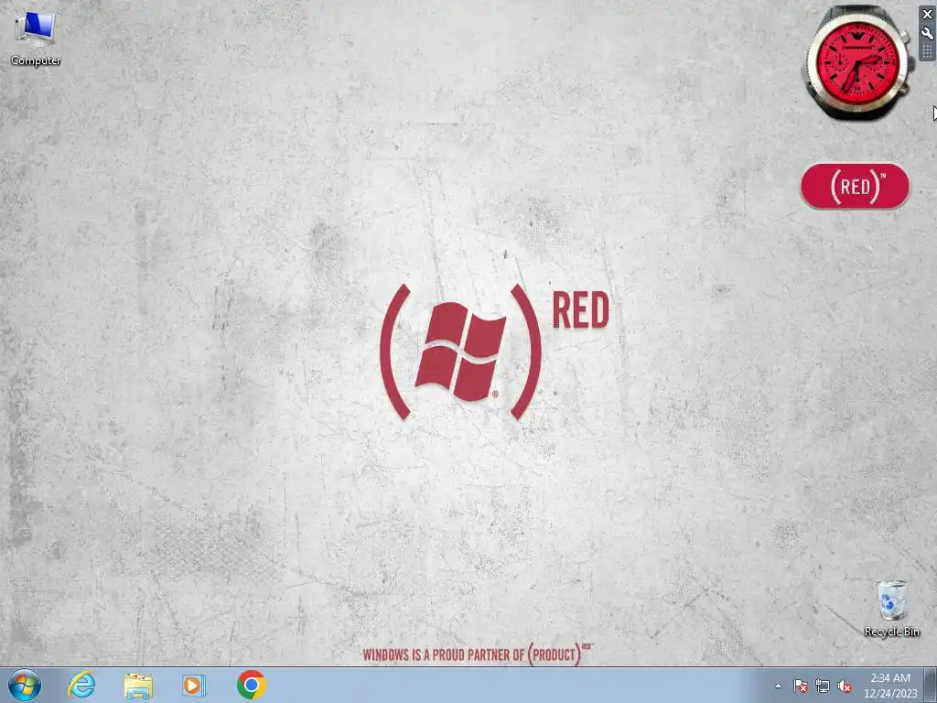The width and height of the screenshot is (937, 703).
Task: Open clock gadget options wrench icon
Action: (927, 34)
